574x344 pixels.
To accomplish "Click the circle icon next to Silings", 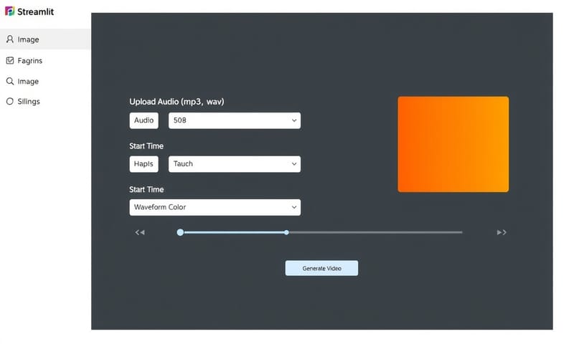I will click(x=10, y=102).
